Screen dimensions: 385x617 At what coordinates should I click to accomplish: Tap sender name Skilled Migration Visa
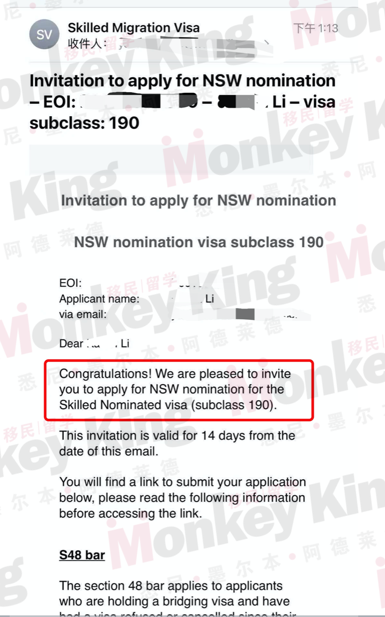[134, 27]
